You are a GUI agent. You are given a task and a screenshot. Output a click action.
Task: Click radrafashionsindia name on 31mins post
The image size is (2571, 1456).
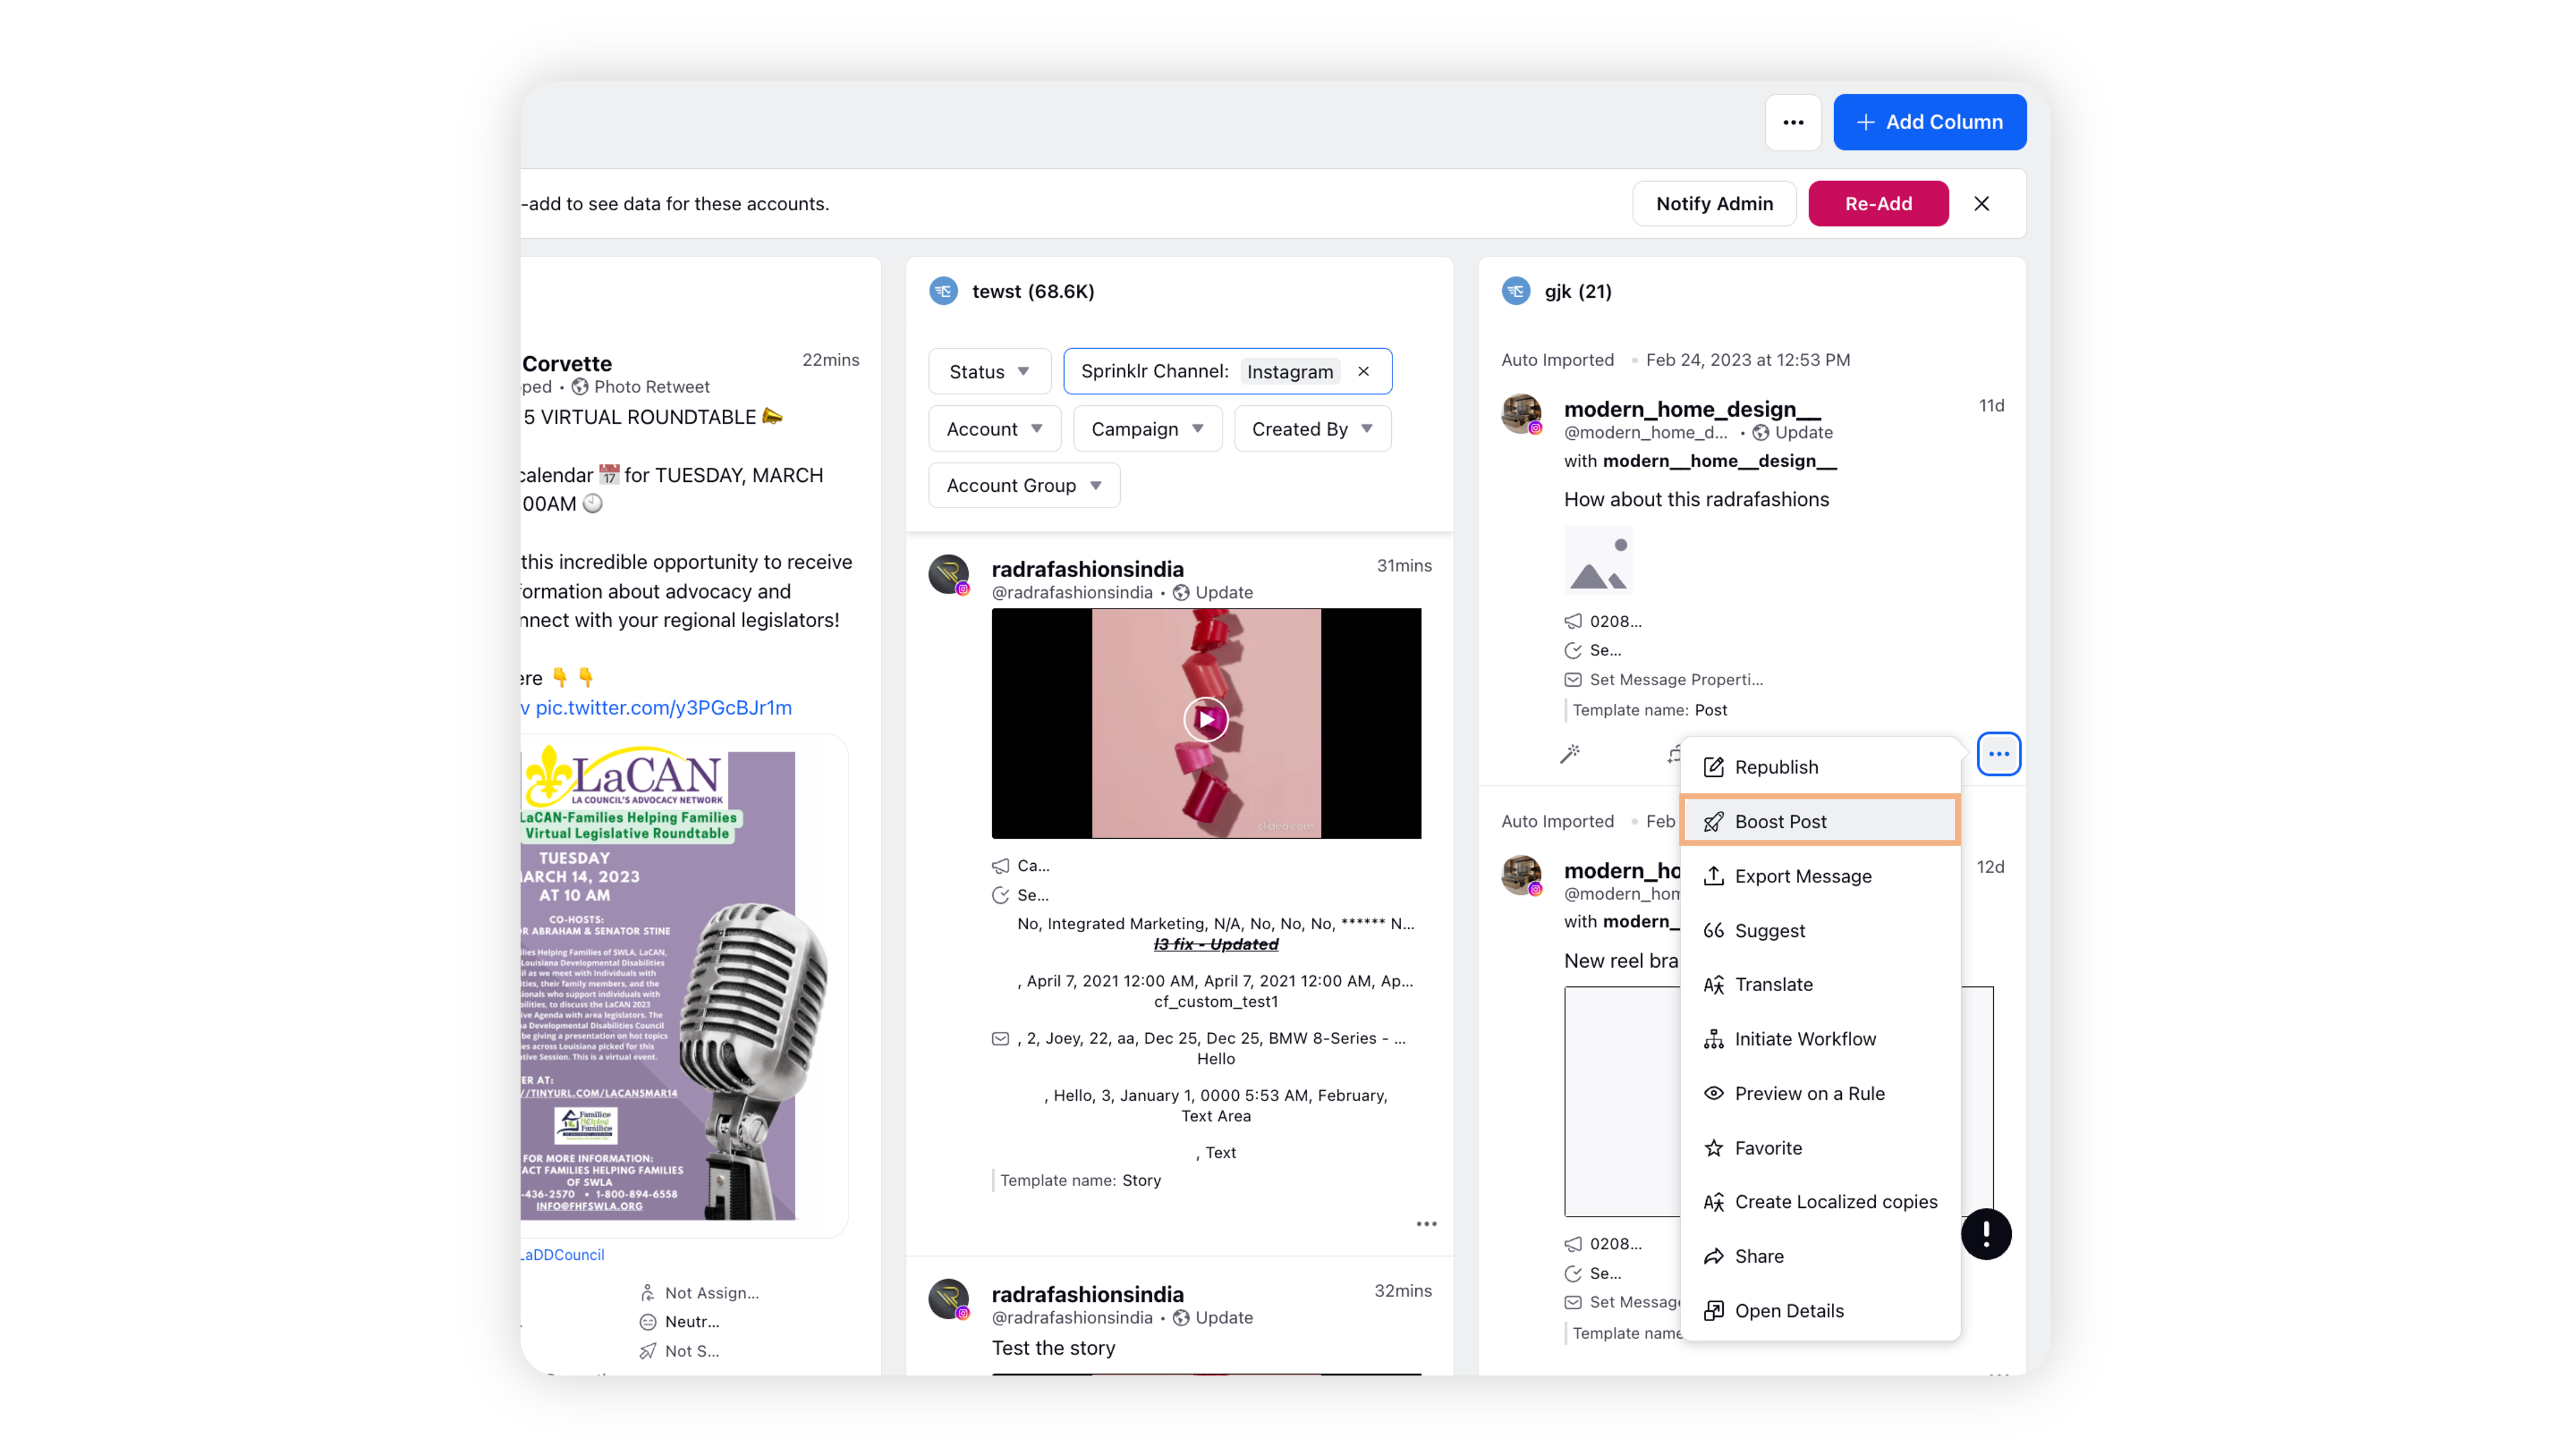(1086, 569)
